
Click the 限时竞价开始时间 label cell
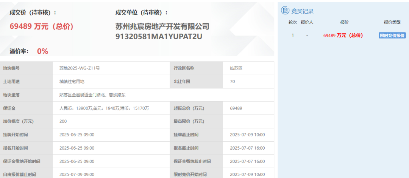[x=197, y=173]
